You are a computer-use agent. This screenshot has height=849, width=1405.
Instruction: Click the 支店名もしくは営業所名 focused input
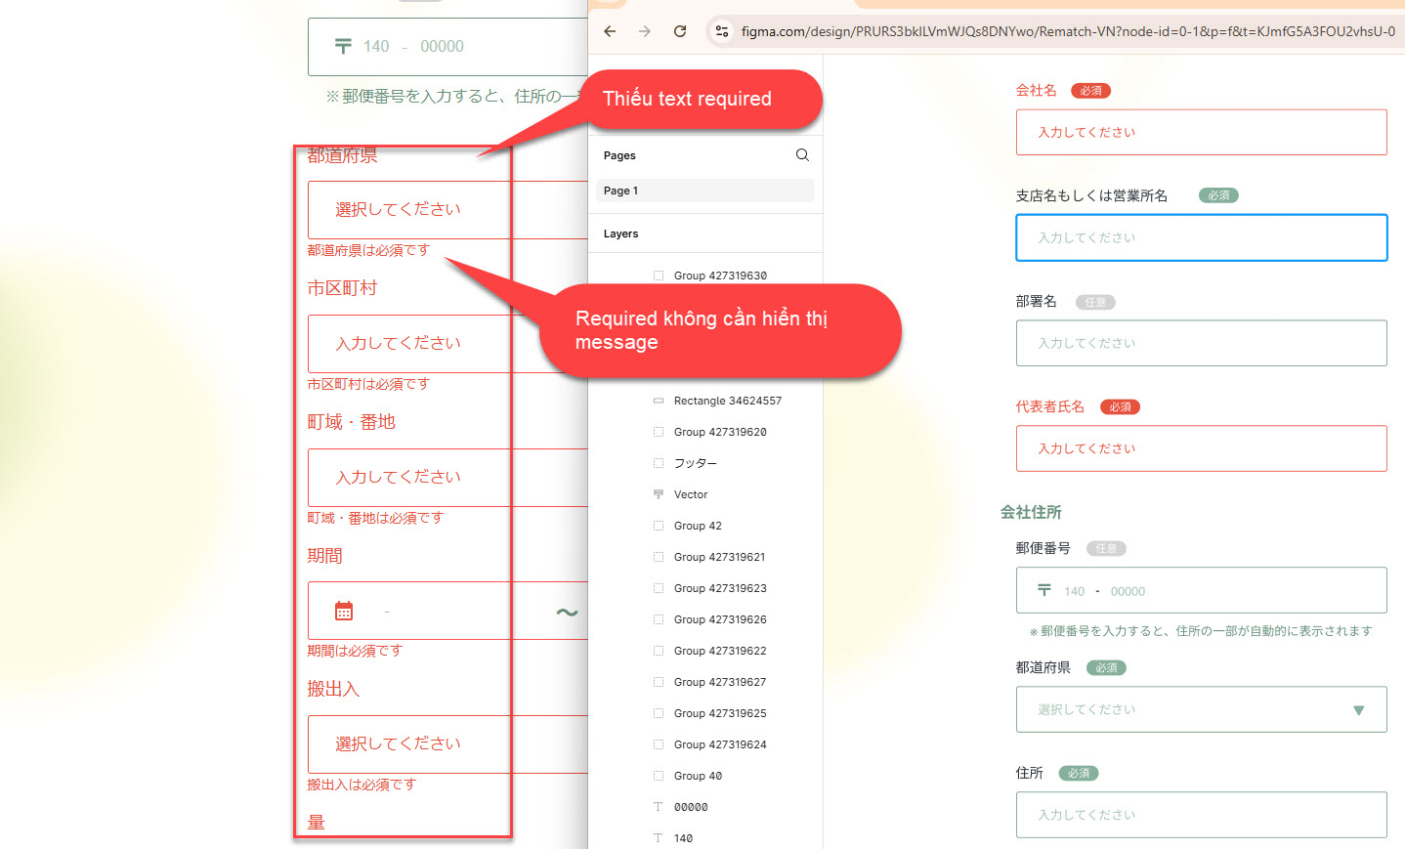coord(1201,238)
